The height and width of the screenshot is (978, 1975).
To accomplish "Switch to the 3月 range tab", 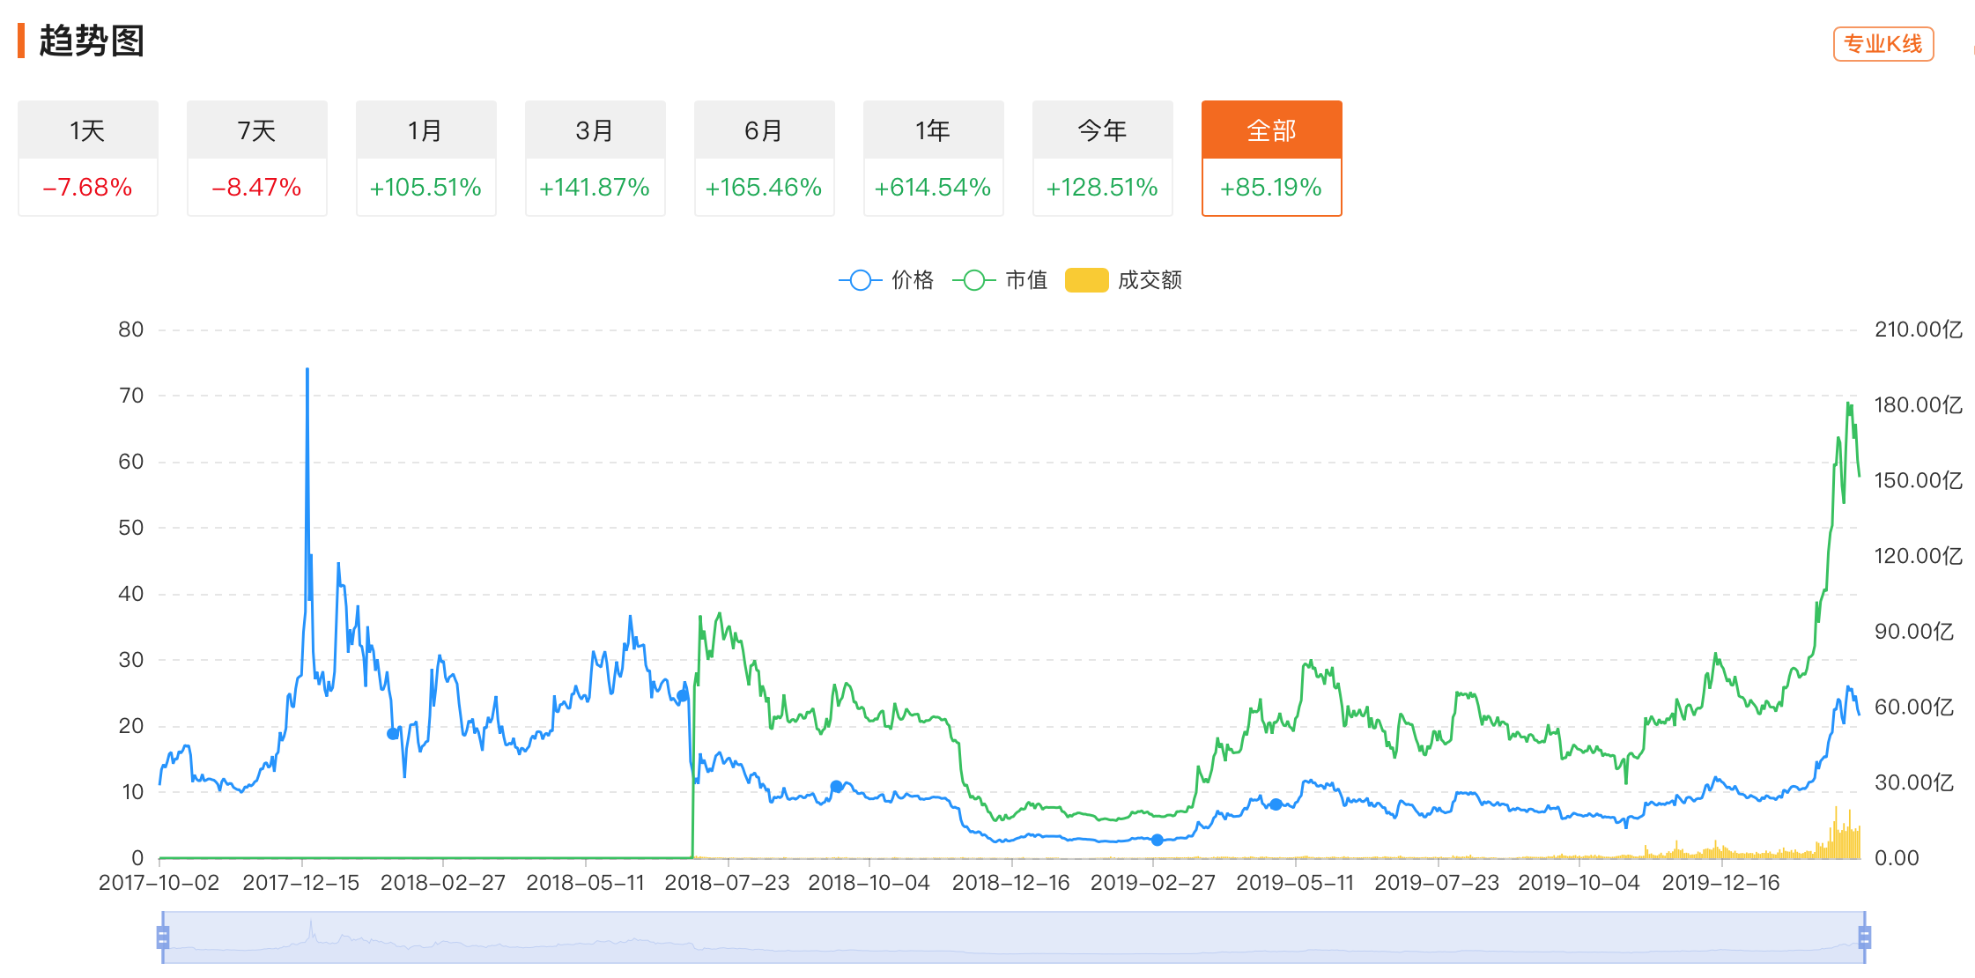I will (595, 130).
